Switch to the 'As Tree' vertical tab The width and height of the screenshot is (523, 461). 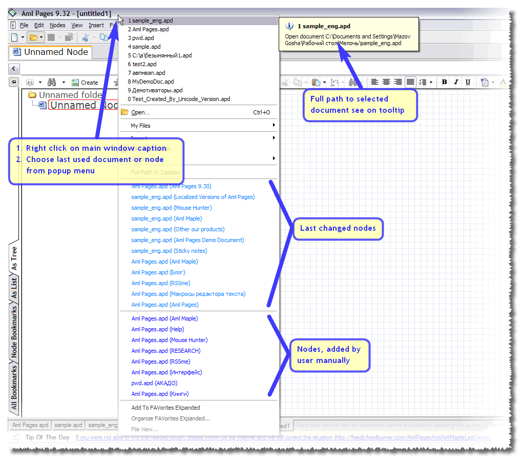[x=14, y=257]
